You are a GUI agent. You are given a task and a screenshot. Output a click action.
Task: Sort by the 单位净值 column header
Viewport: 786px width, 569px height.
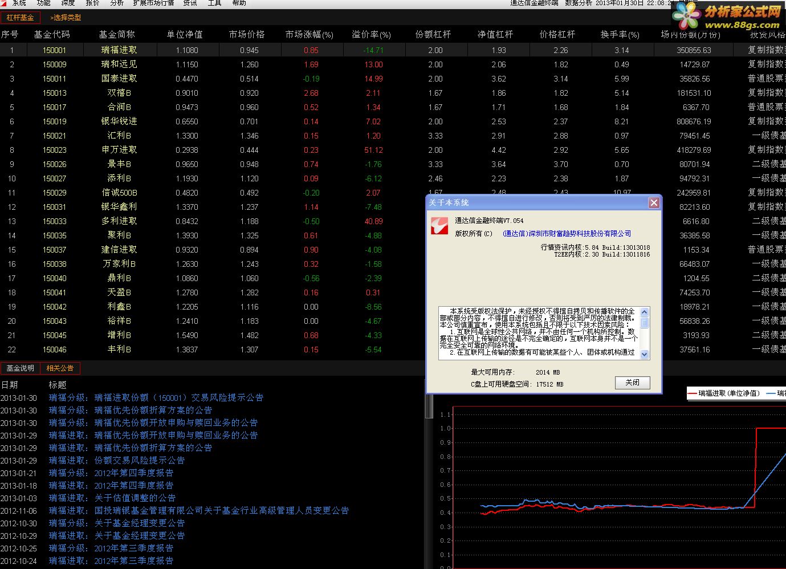[185, 35]
